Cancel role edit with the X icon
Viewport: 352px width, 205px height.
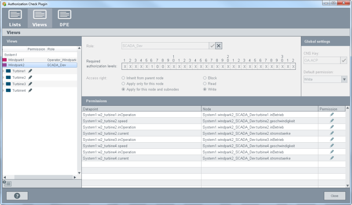tap(219, 46)
